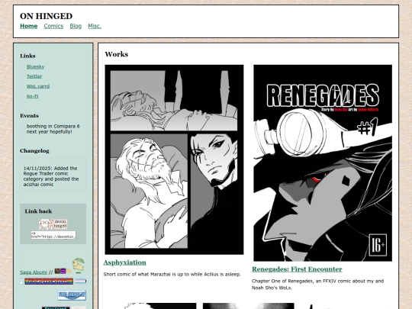This screenshot has height=309, width=412.
Task: Click the ON HINGED site title
Action: pyautogui.click(x=47, y=16)
